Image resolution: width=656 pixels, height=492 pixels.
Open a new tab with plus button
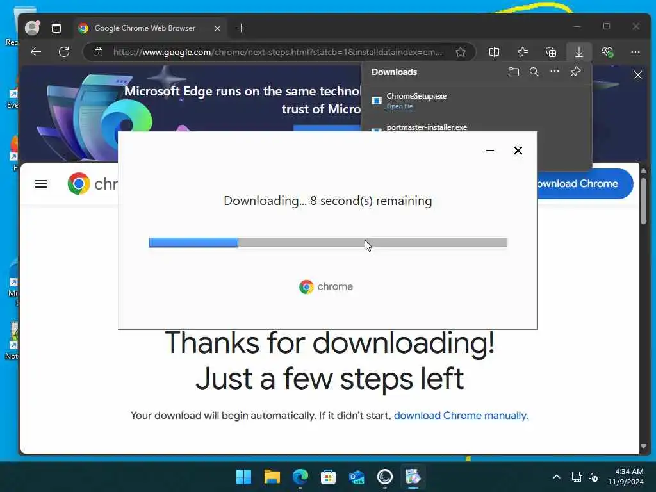coord(241,28)
